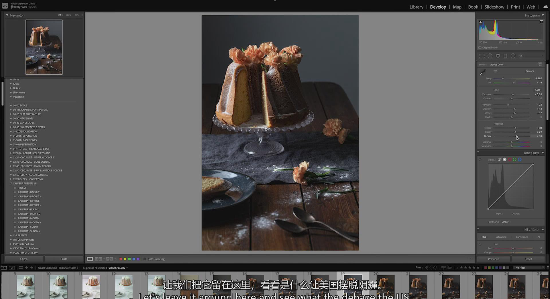The width and height of the screenshot is (550, 299).
Task: Open the Profile Browser grid icon
Action: pyautogui.click(x=540, y=64)
